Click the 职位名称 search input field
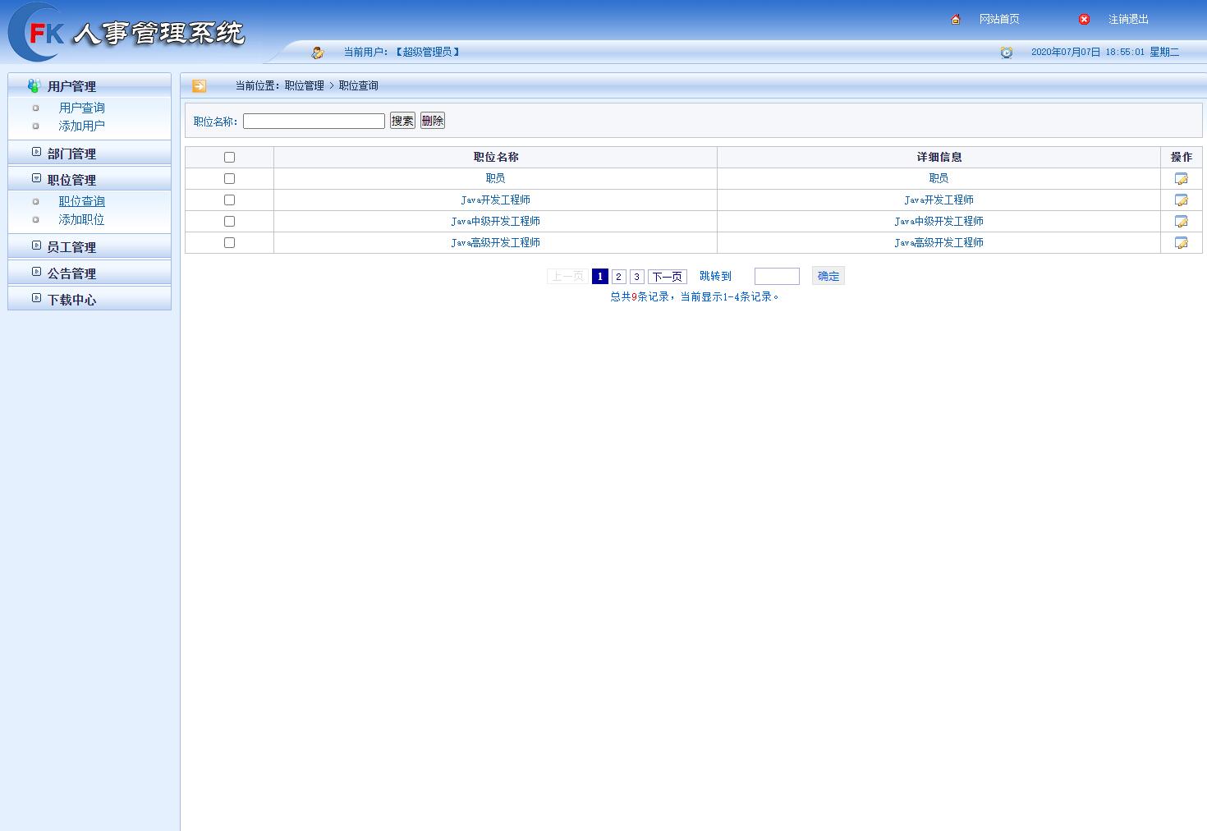The image size is (1207, 831). pos(314,120)
